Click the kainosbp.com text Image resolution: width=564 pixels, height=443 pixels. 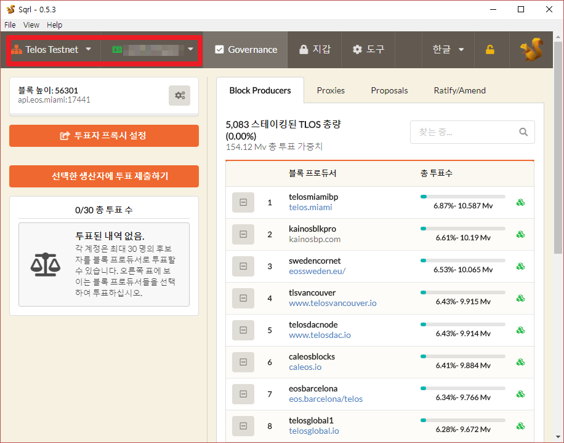[x=315, y=240]
